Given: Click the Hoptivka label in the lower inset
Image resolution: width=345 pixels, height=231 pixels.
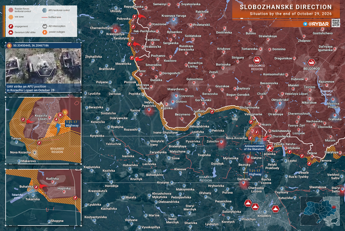Looking at the screenshot, I should click(64, 188).
